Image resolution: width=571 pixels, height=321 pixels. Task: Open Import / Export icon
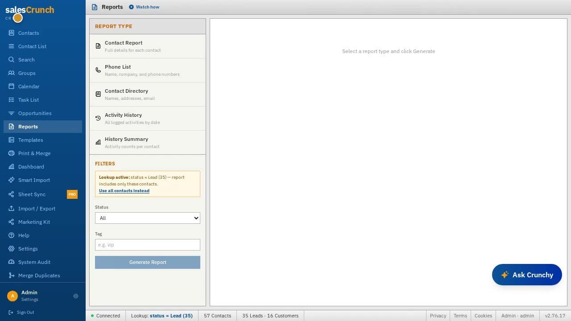tap(11, 209)
